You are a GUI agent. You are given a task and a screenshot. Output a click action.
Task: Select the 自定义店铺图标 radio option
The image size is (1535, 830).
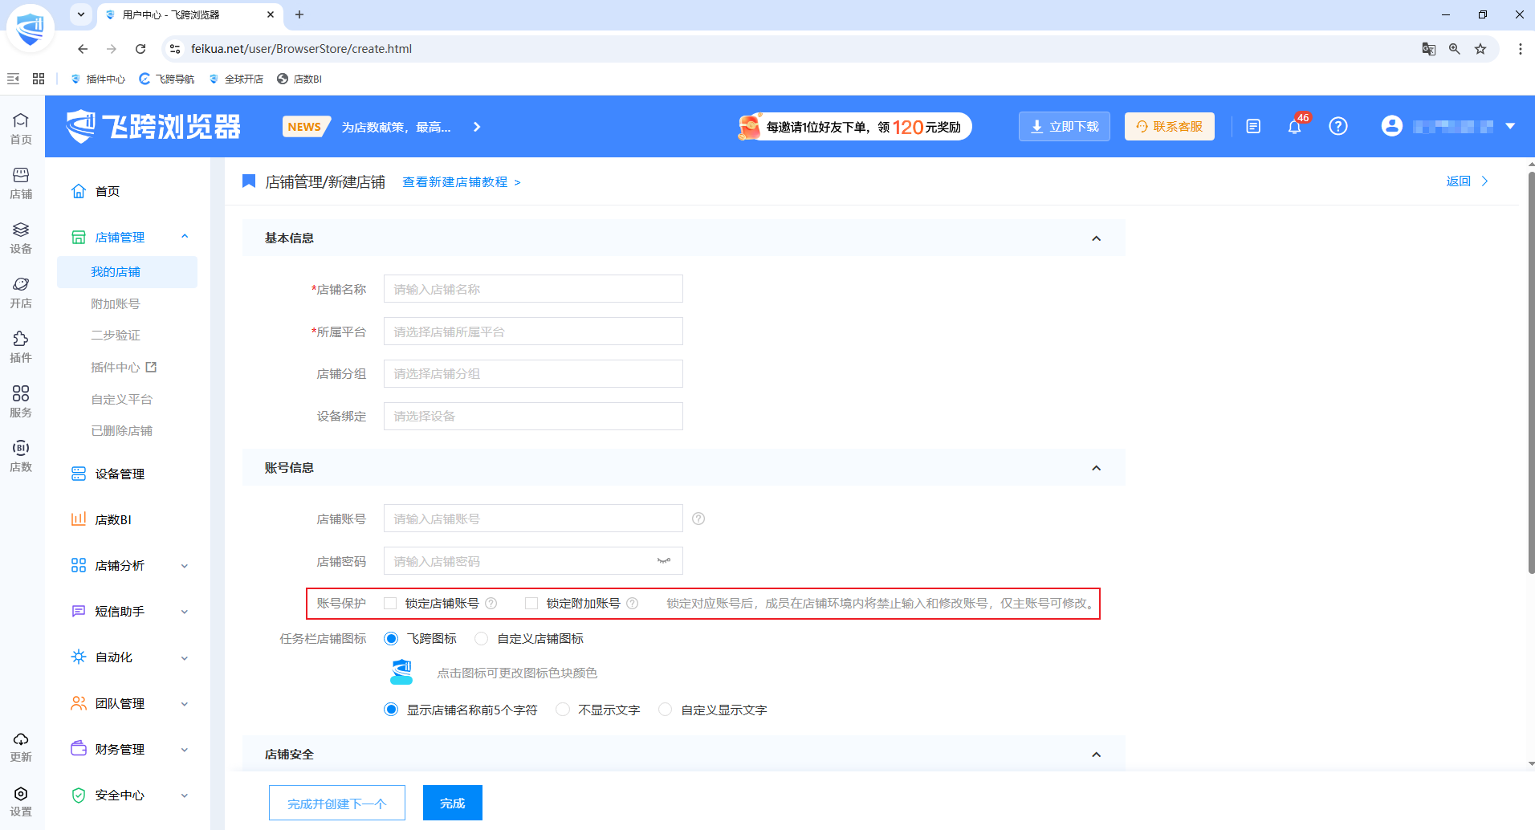click(482, 639)
